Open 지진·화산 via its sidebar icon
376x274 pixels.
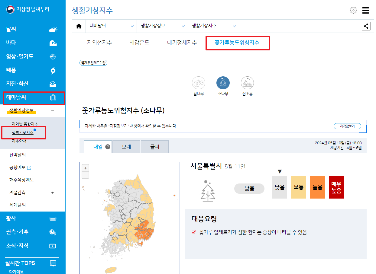coord(53,84)
